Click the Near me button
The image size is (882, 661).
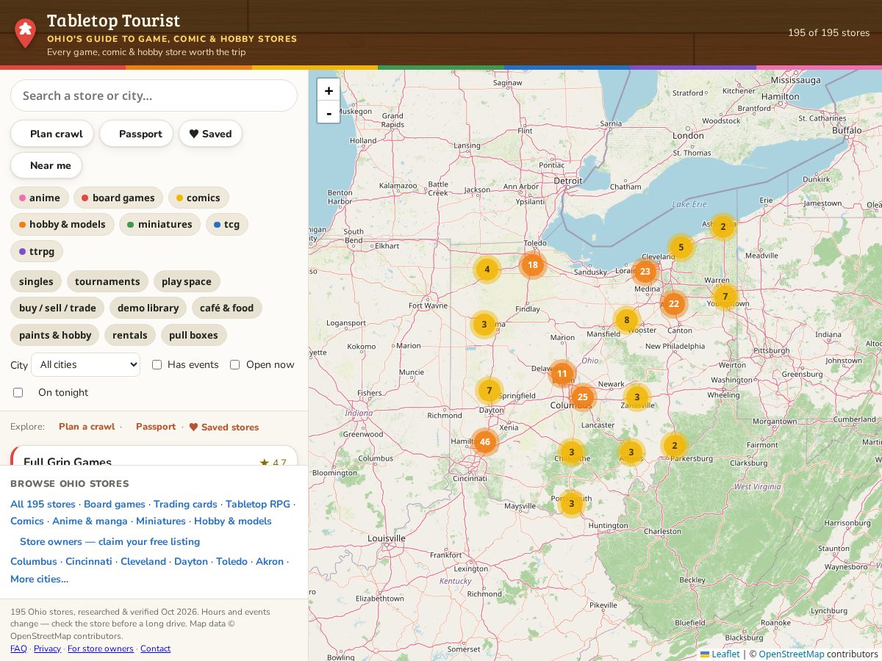point(46,165)
